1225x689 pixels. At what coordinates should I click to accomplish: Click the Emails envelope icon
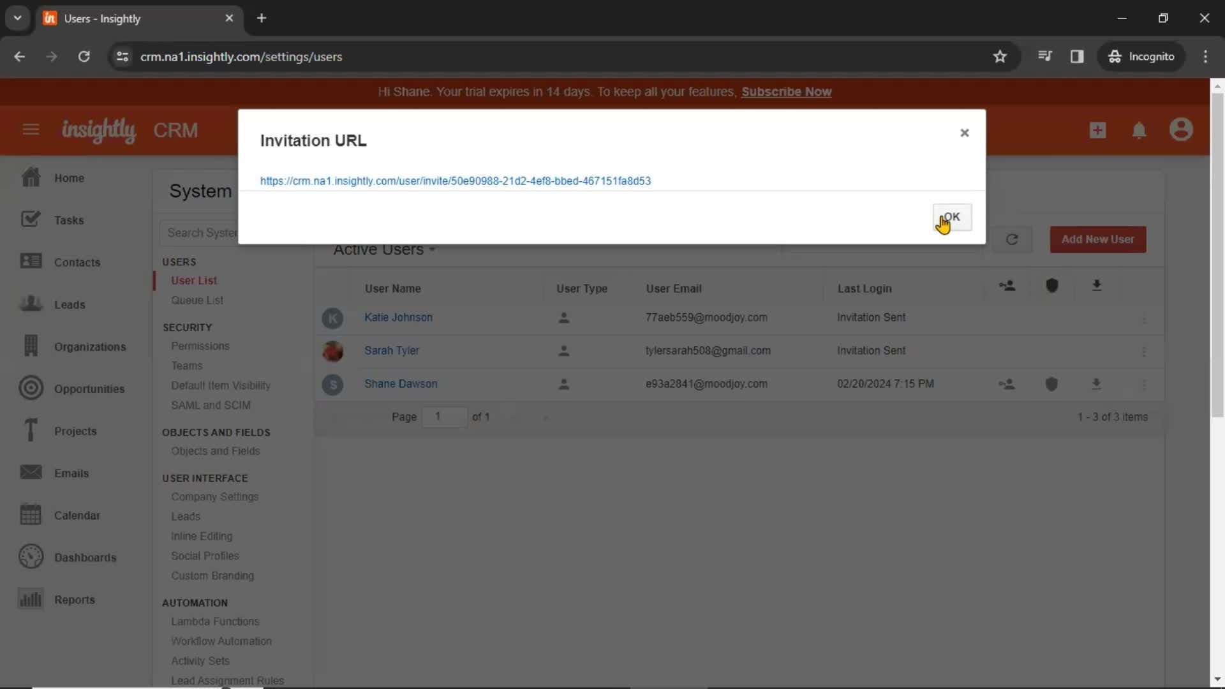[x=31, y=473]
